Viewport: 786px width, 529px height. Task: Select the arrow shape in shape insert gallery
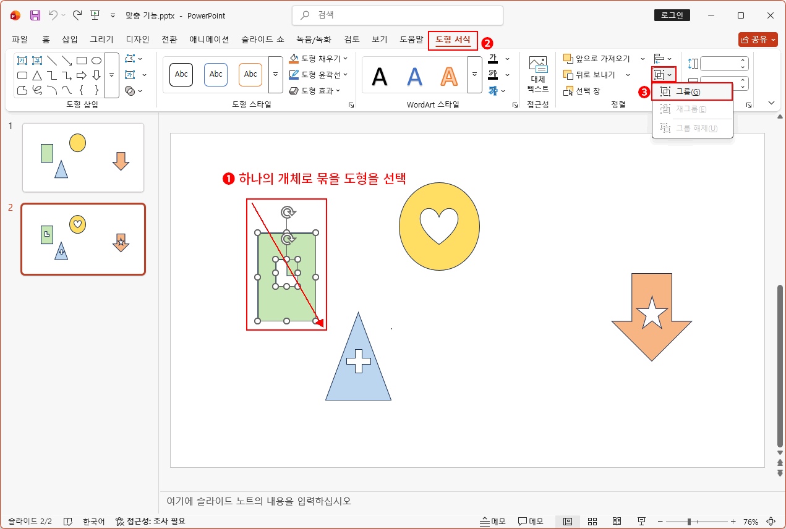81,75
